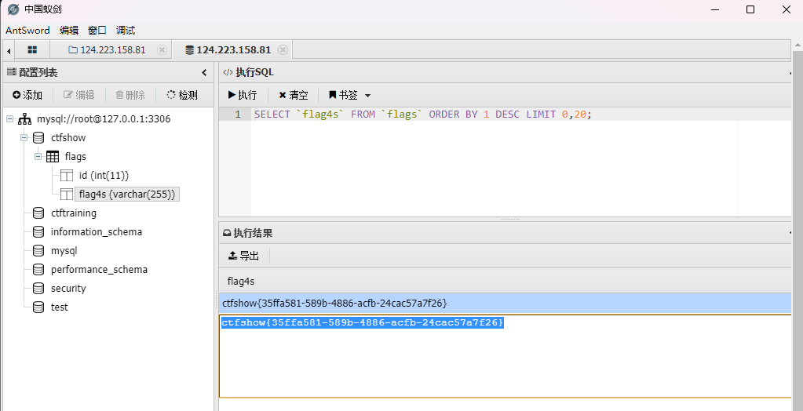Switch to the file manager 124.223.158.81 tab
Image resolution: width=803 pixels, height=411 pixels.
pyautogui.click(x=107, y=49)
